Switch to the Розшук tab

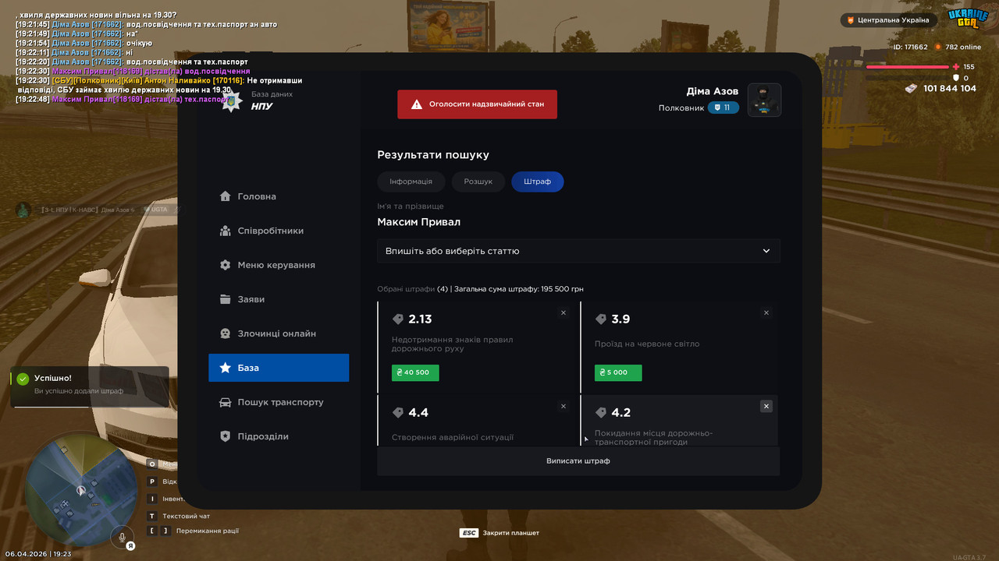[478, 182]
